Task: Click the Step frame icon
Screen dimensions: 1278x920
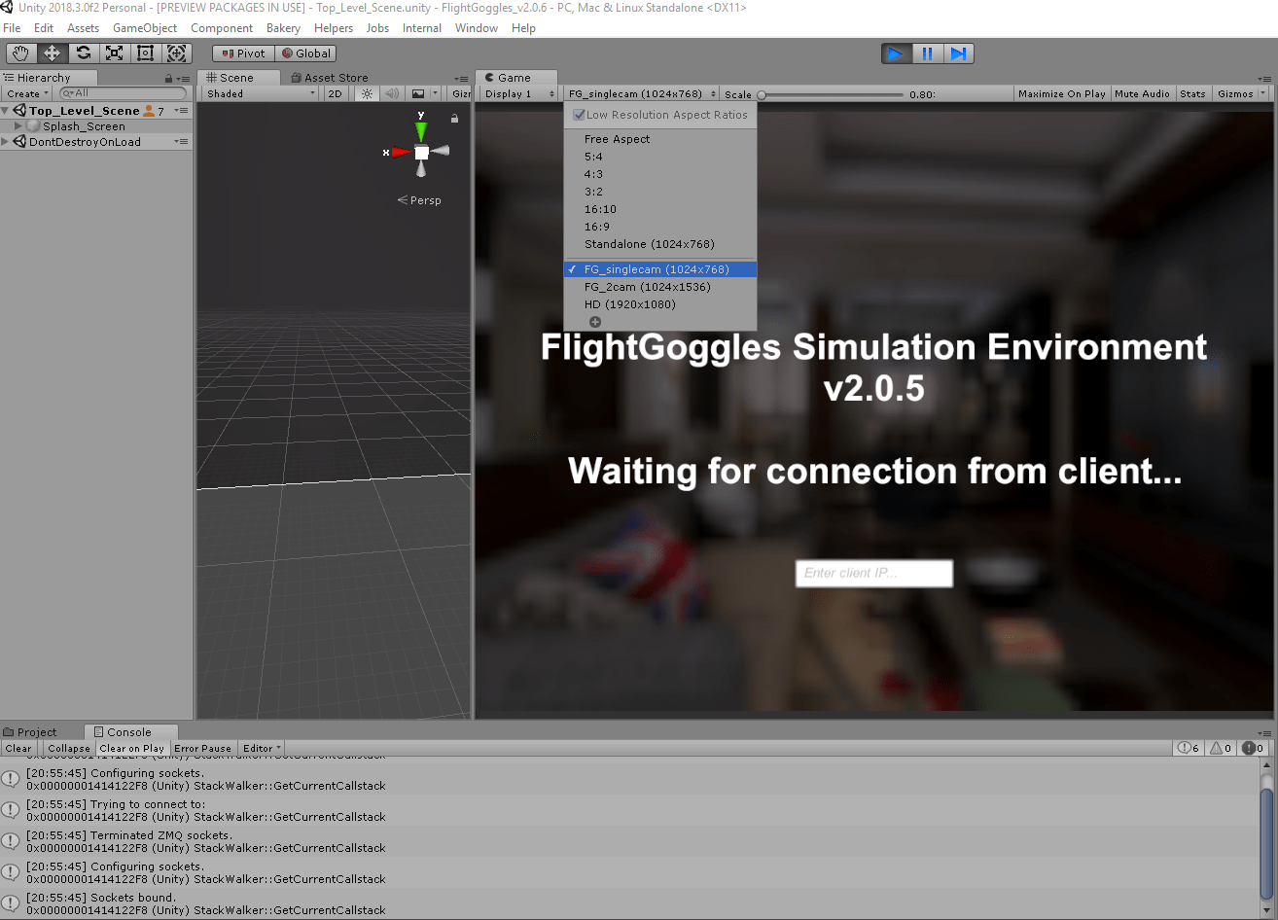Action: [959, 53]
